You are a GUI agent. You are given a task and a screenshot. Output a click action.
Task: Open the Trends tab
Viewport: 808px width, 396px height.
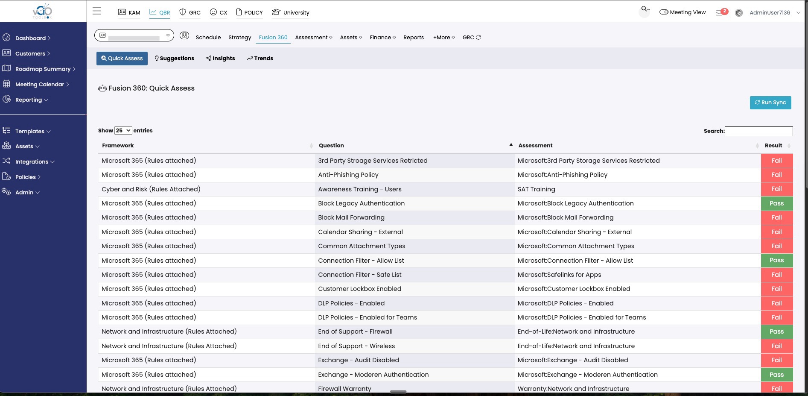[x=260, y=58]
